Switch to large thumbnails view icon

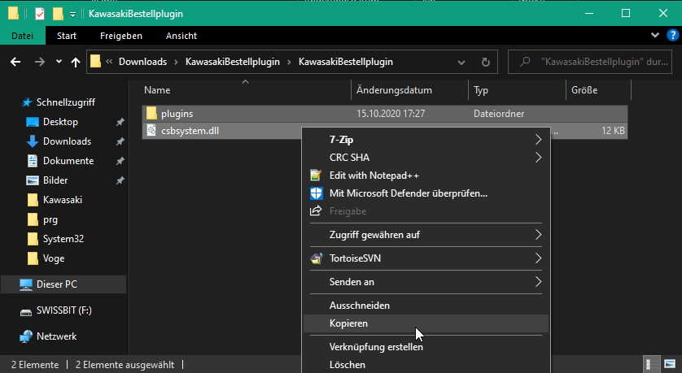coord(670,364)
